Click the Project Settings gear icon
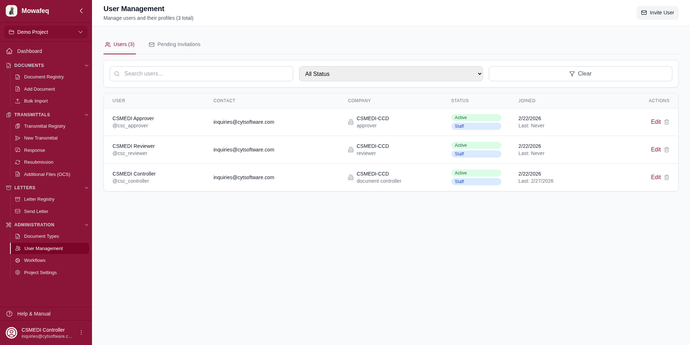The height and width of the screenshot is (345, 690). tap(17, 272)
